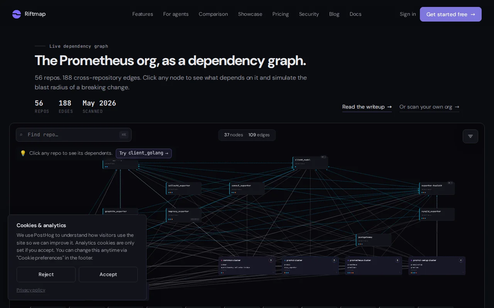Select the mysqld_exporter graph node
Viewport: 494px width, 308px height.
coord(437,214)
